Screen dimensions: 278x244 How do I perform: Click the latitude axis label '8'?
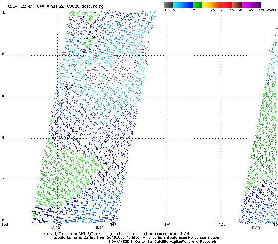[3, 54]
